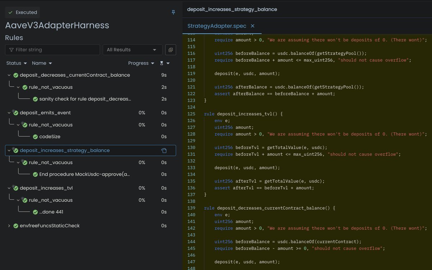Viewport: 432px width, 270px height.
Task: Collapse rule_not_vacuous chevron under deposit_increases_tvl
Action: coord(18,200)
